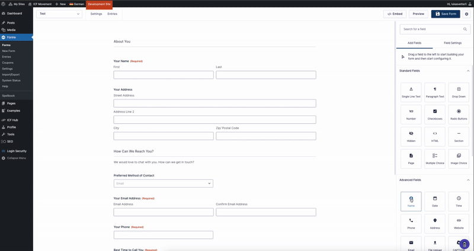The height and width of the screenshot is (251, 474).
Task: Add a Radio Buttons field
Action: point(459,114)
